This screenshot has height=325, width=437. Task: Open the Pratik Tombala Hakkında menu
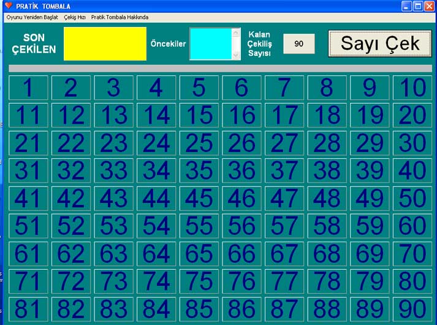(x=120, y=17)
